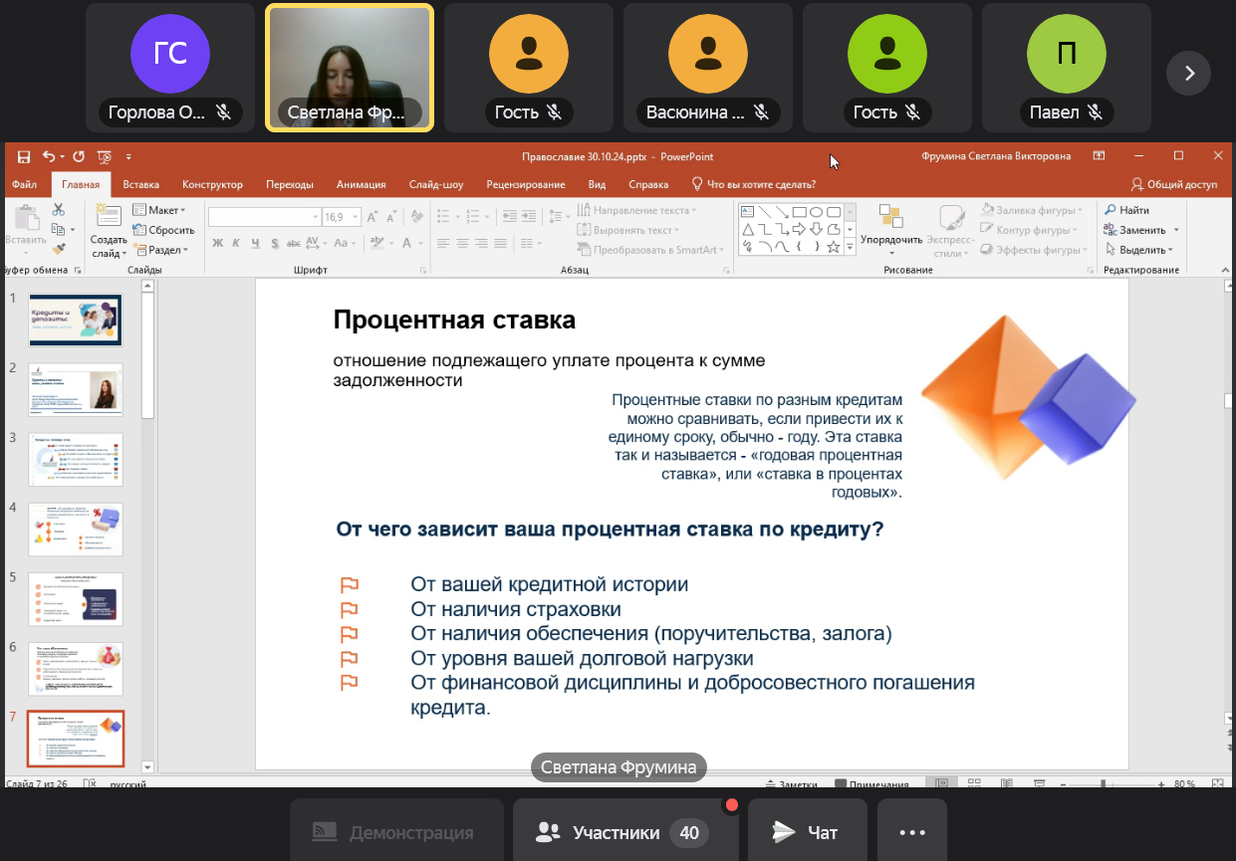Toggle italic formatting (К)

click(236, 243)
